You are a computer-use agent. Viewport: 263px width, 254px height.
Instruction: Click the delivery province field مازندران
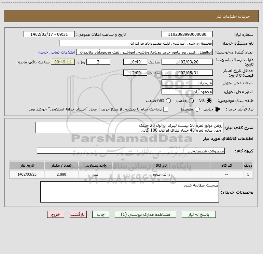[187, 83]
